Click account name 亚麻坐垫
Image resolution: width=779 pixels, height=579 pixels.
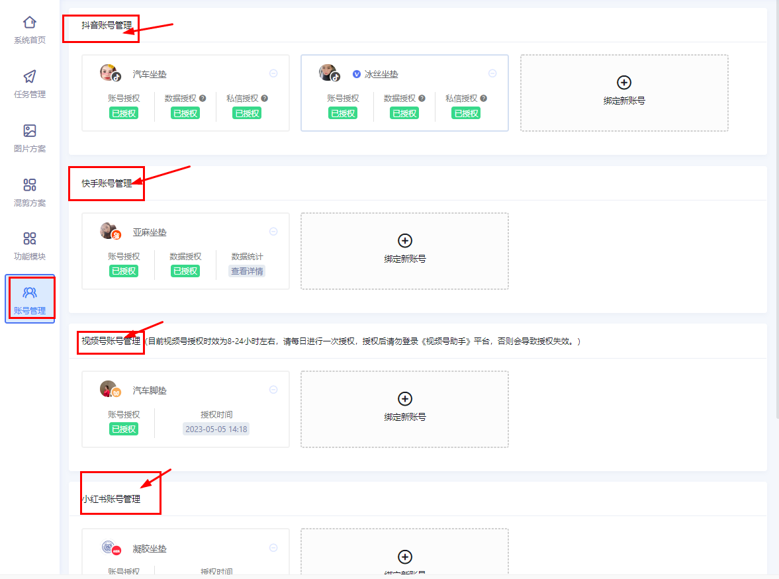[150, 232]
